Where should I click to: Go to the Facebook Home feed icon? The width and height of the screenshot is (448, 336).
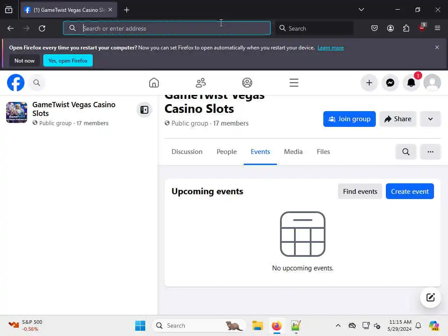click(154, 83)
